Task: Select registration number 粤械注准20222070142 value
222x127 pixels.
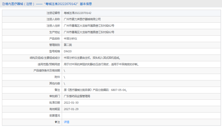Action: coord(77,13)
